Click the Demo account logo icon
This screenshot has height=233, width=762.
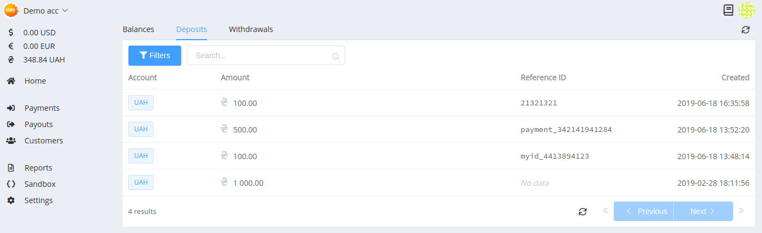11,10
